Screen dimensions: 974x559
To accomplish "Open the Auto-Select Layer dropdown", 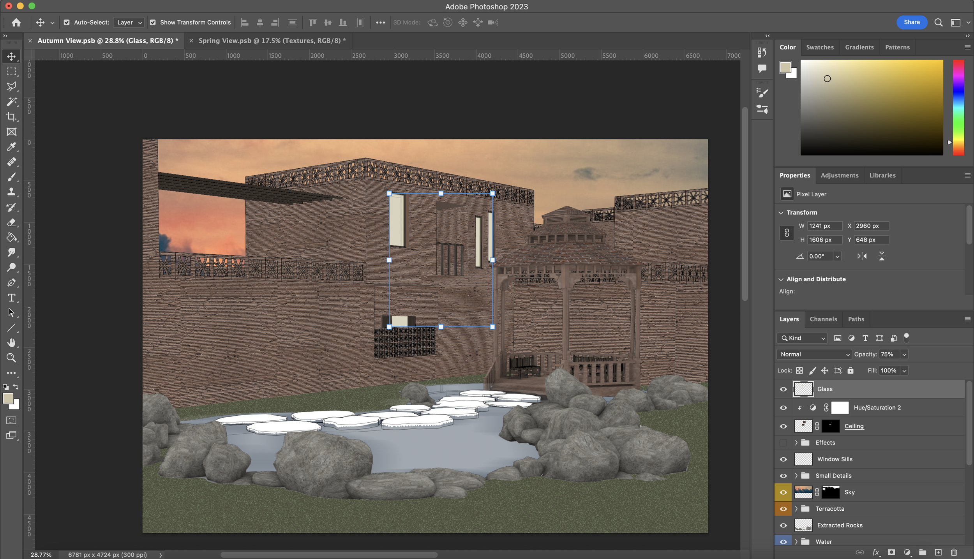I will [129, 23].
